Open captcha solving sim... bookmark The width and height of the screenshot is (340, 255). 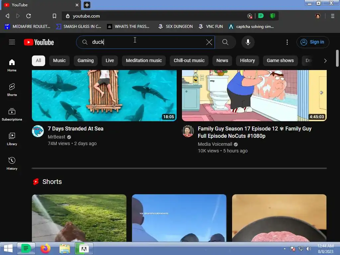tap(251, 27)
